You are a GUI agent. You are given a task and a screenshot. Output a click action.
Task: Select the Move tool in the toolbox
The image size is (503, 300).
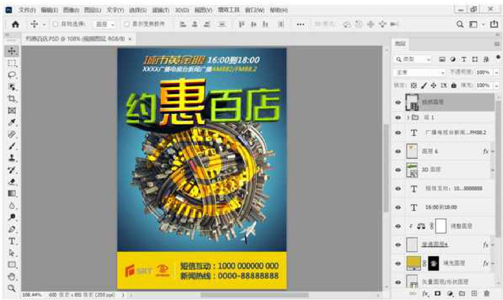pyautogui.click(x=12, y=51)
